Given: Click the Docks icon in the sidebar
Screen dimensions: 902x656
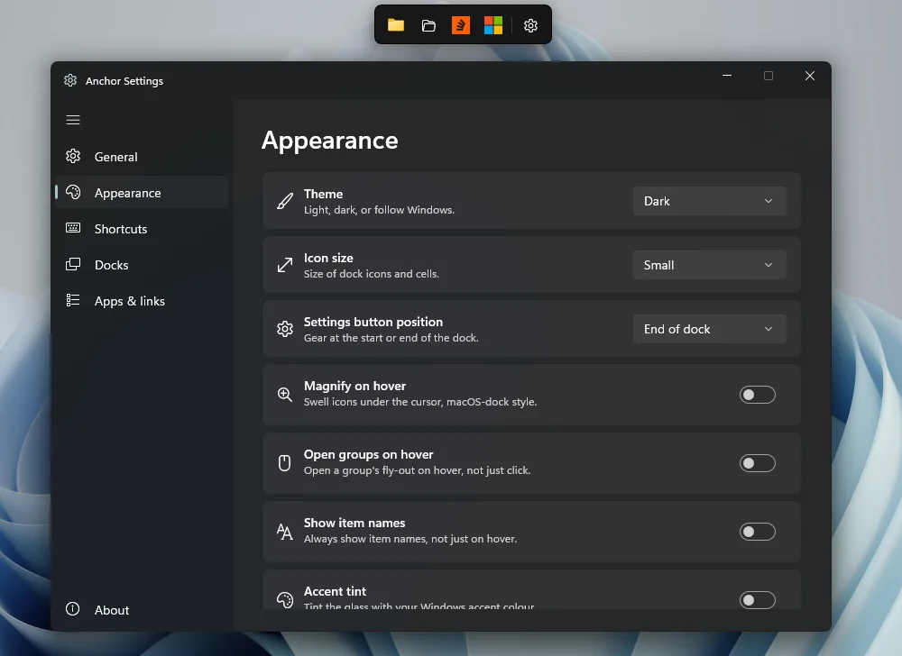Looking at the screenshot, I should point(73,264).
